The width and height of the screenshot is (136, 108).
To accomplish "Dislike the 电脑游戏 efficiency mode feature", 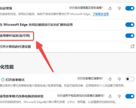I will (x=119, y=96).
